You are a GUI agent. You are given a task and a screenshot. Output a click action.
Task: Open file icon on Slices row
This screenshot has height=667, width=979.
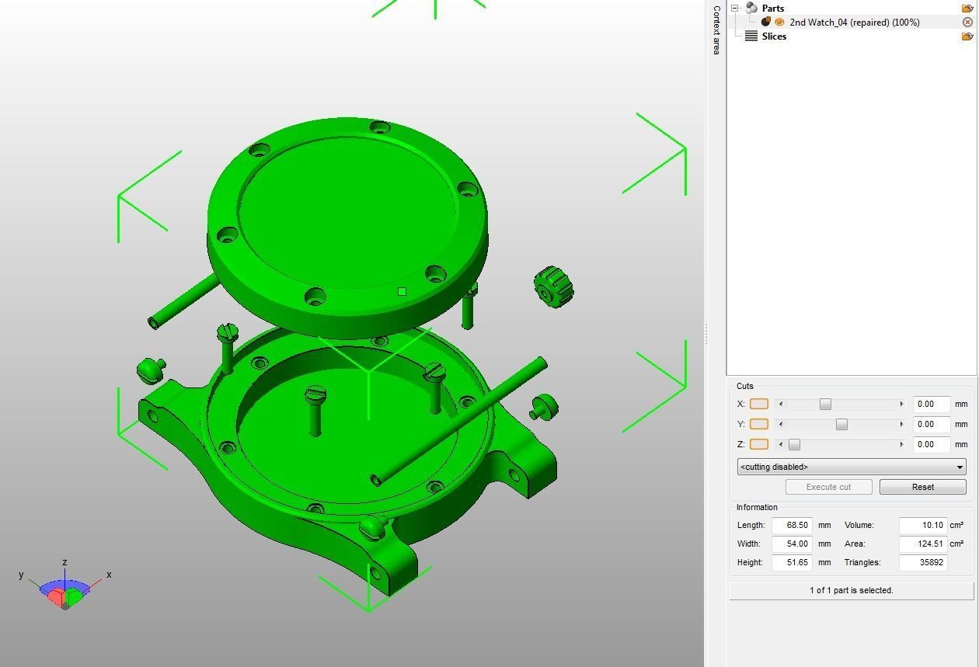967,36
